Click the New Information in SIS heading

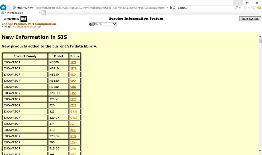[34, 37]
